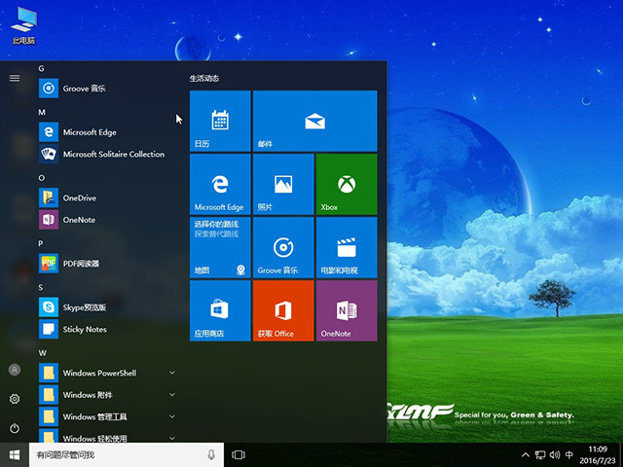Open the OneNote tile in pinned area

pyautogui.click(x=346, y=311)
